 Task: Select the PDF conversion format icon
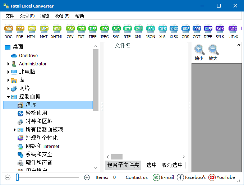coord(20,31)
